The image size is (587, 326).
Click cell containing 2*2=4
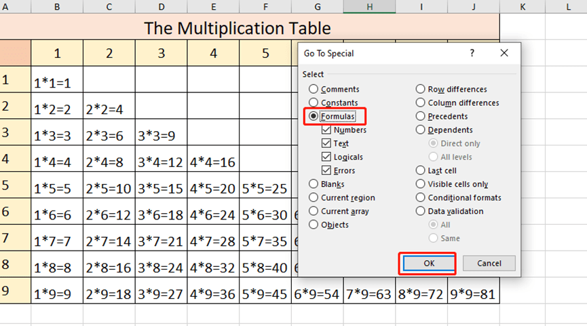click(109, 106)
